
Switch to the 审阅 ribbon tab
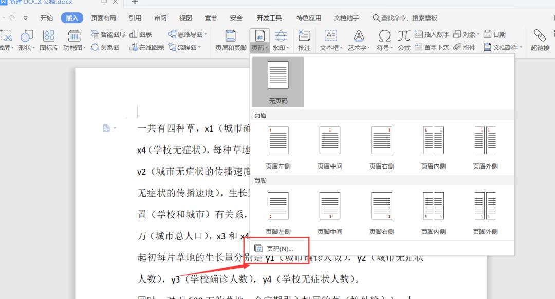[160, 17]
